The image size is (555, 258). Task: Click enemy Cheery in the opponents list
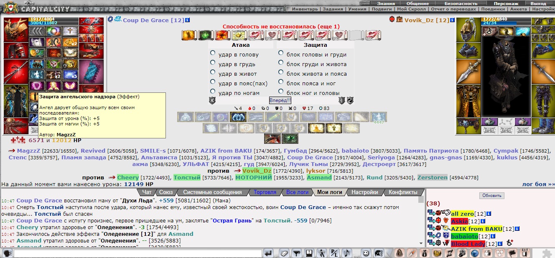127,177
